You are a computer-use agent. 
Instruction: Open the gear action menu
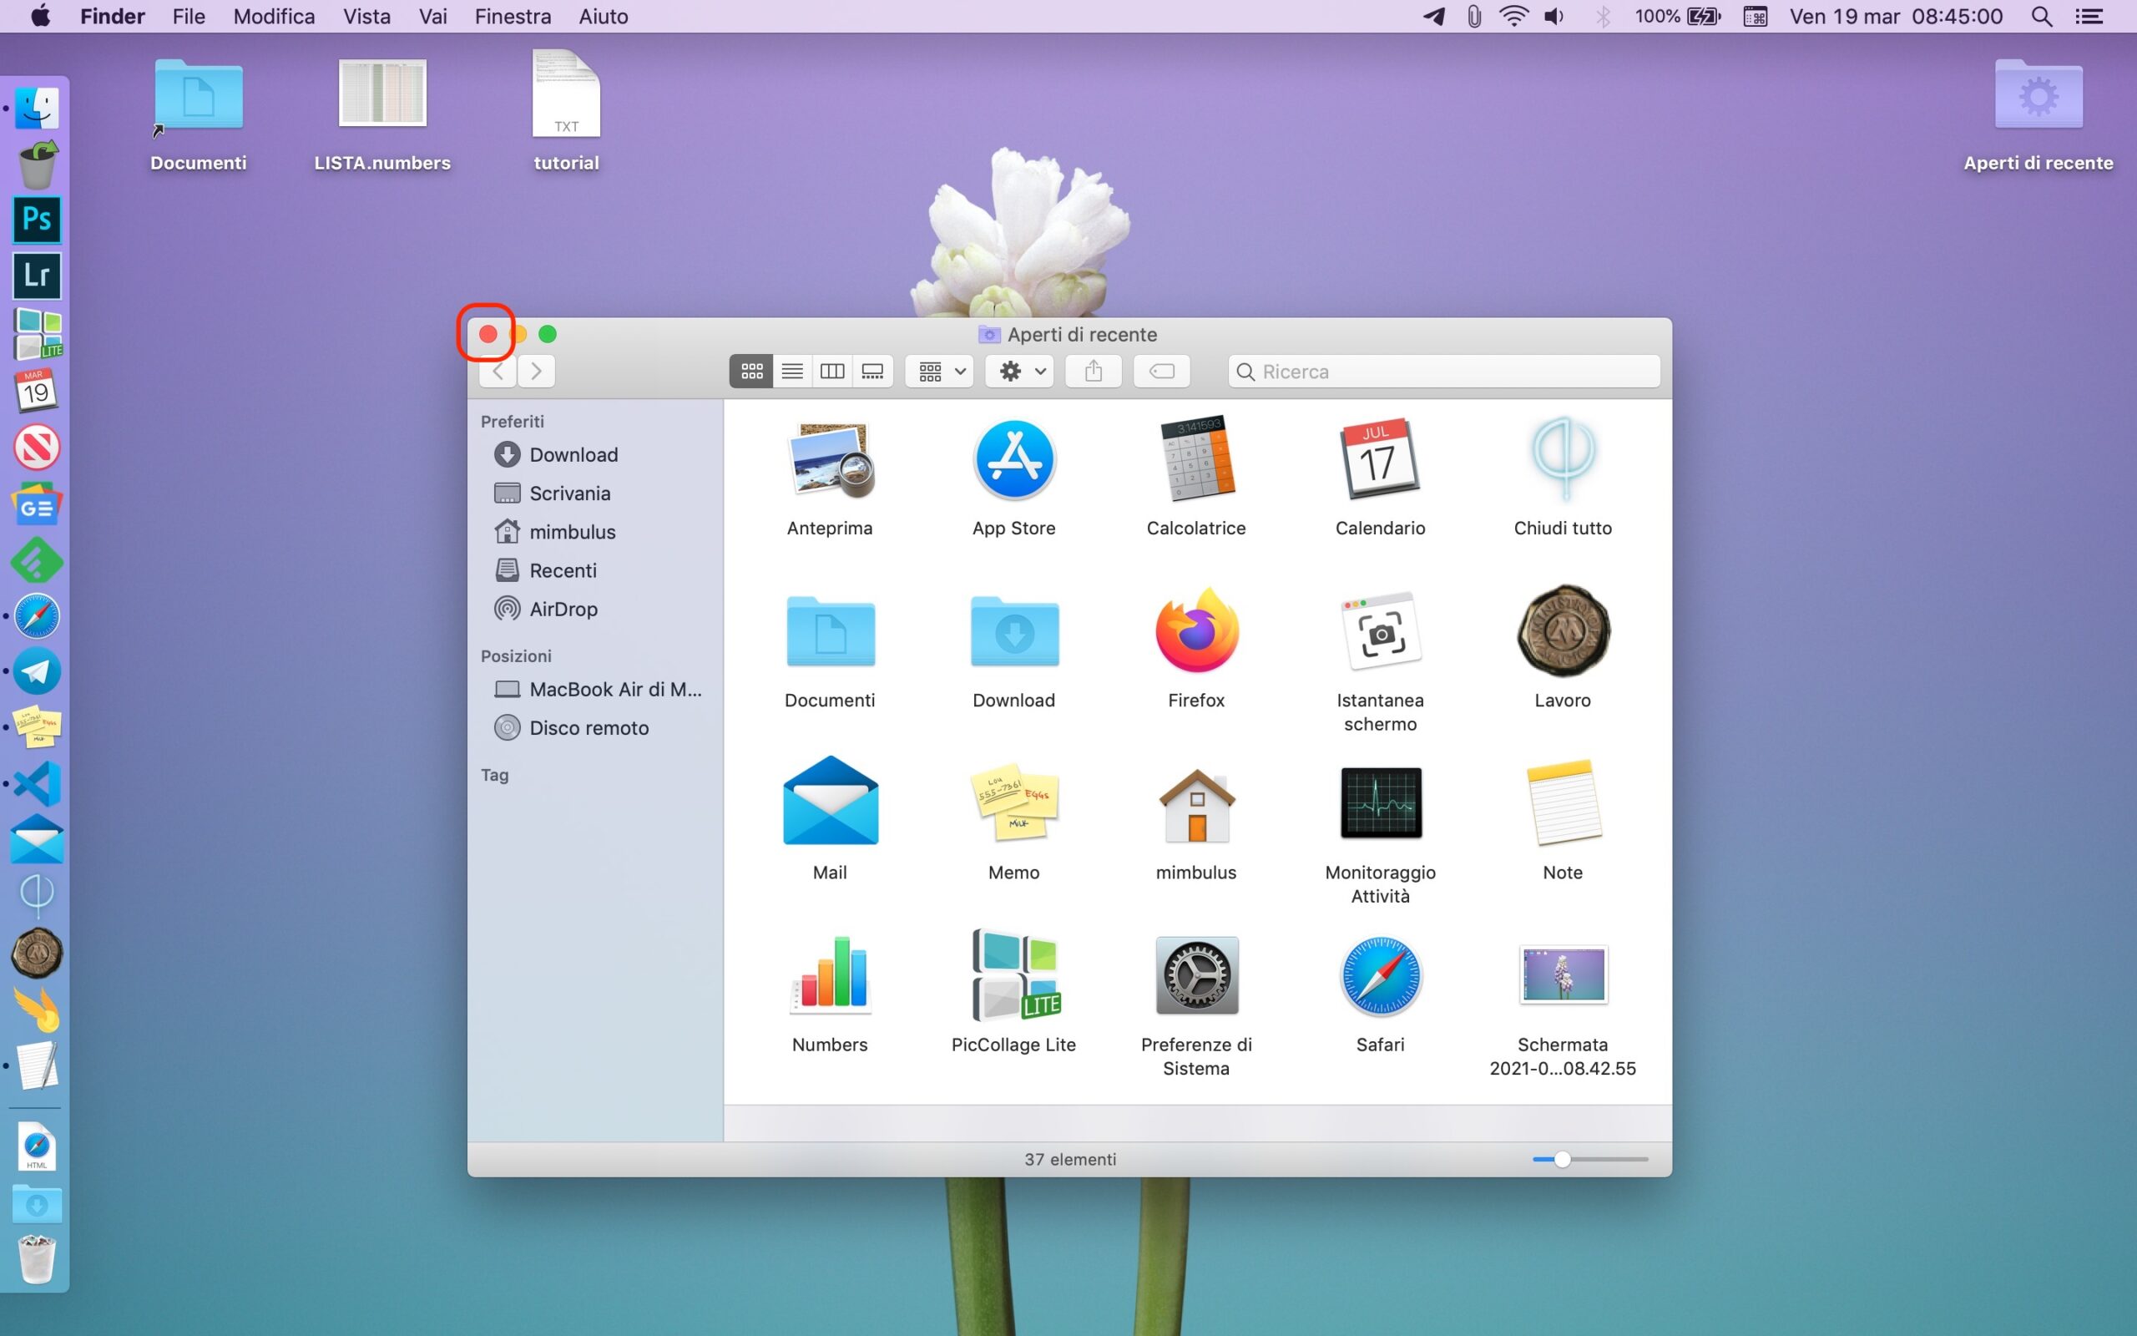pyautogui.click(x=1022, y=371)
